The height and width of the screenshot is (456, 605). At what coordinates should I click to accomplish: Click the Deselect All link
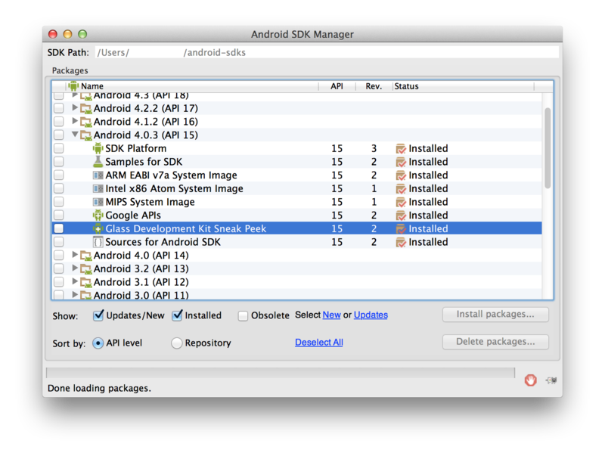pyautogui.click(x=319, y=343)
